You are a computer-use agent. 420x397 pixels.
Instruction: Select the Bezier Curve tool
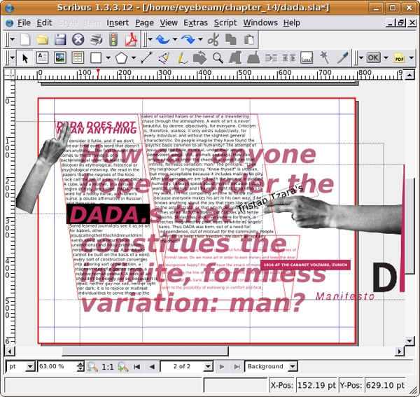(x=164, y=58)
